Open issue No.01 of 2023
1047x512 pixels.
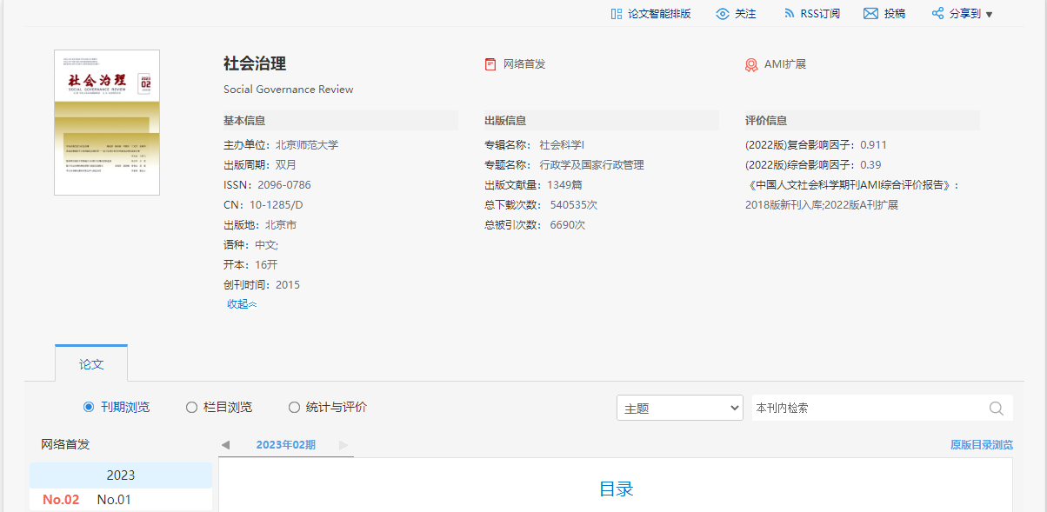point(114,500)
